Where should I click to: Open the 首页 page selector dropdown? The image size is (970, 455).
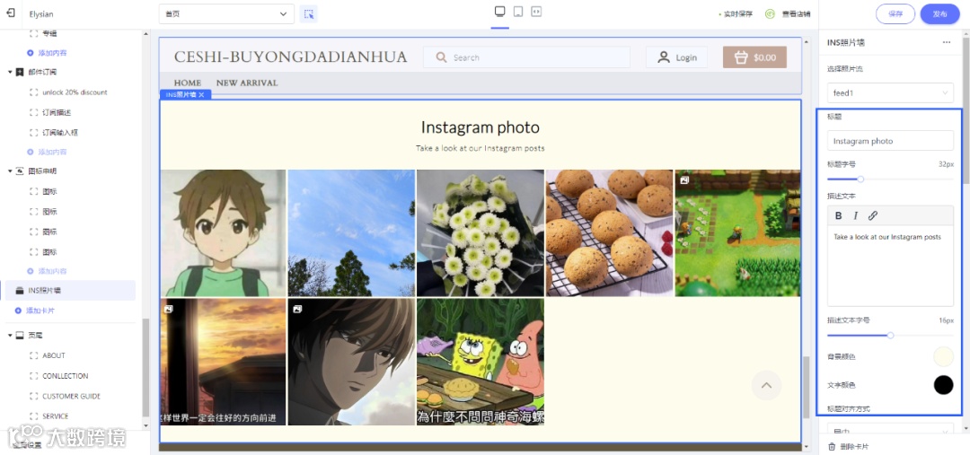[226, 13]
